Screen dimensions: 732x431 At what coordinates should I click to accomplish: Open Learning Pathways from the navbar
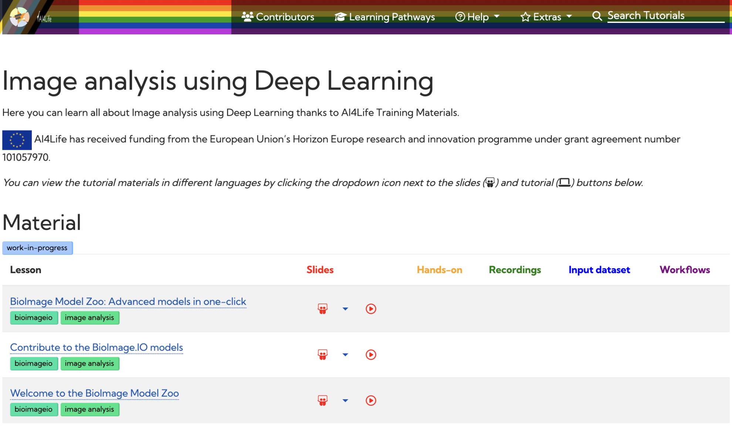coord(385,17)
